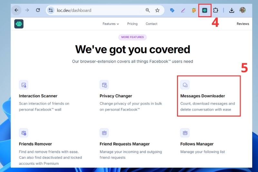The width and height of the screenshot is (258, 172).
Task: Show browser downloads
Action: 232,10
